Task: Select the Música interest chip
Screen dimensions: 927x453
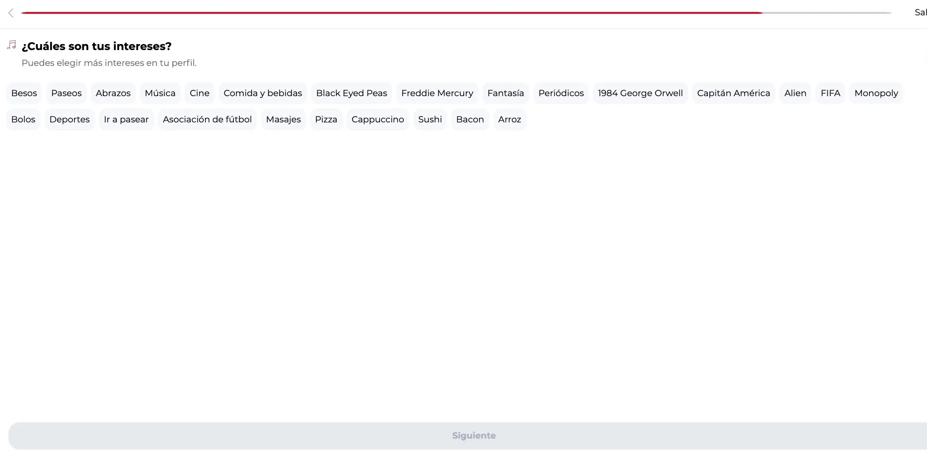Action: pos(160,93)
